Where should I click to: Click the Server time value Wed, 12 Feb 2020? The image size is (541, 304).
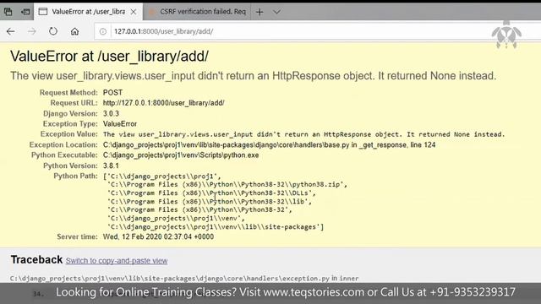click(158, 236)
